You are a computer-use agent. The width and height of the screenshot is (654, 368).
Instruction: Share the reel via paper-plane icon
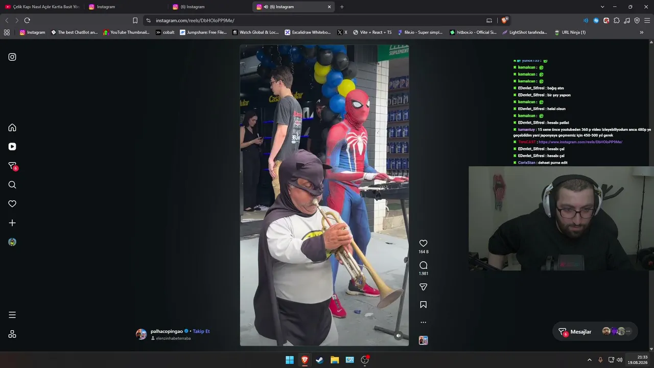(423, 287)
